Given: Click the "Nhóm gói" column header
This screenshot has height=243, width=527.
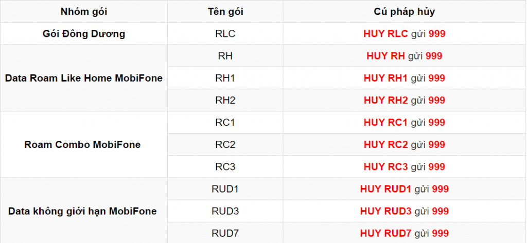Looking at the screenshot, I should coord(84,11).
